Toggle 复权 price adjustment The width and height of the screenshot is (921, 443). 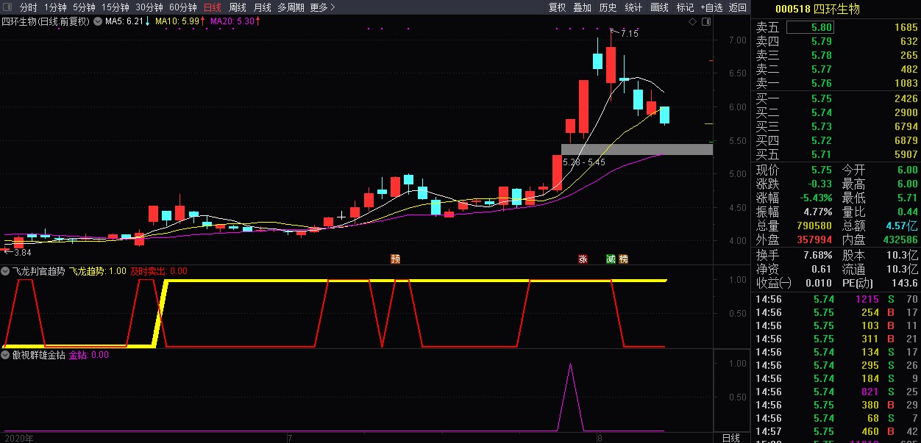(x=558, y=7)
